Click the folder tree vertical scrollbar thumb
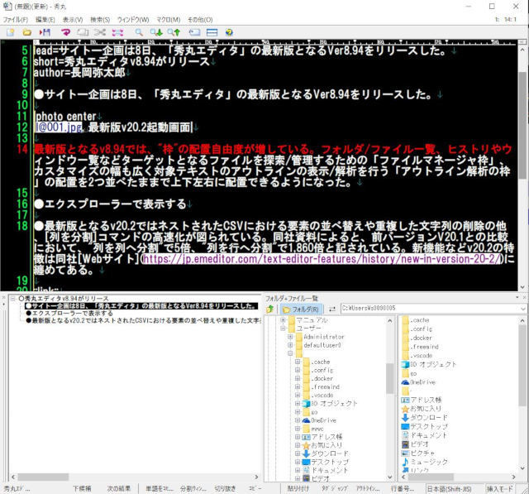Screen dimensions: 529x494 pyautogui.click(x=389, y=378)
